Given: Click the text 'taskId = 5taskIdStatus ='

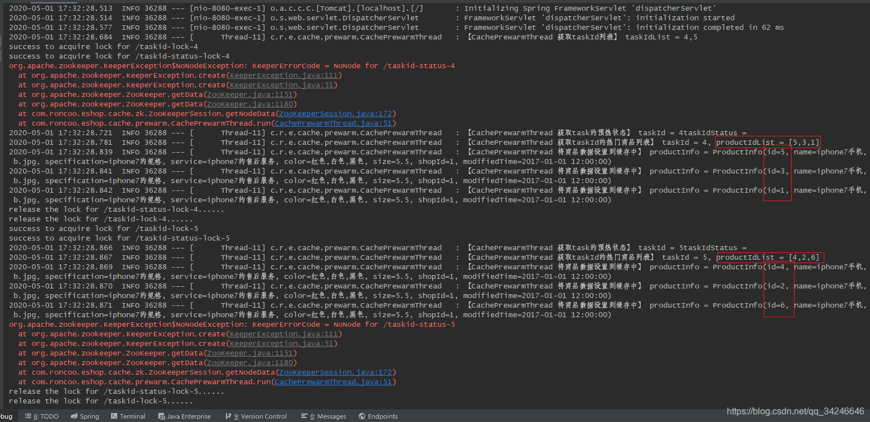Looking at the screenshot, I should click(x=693, y=248).
